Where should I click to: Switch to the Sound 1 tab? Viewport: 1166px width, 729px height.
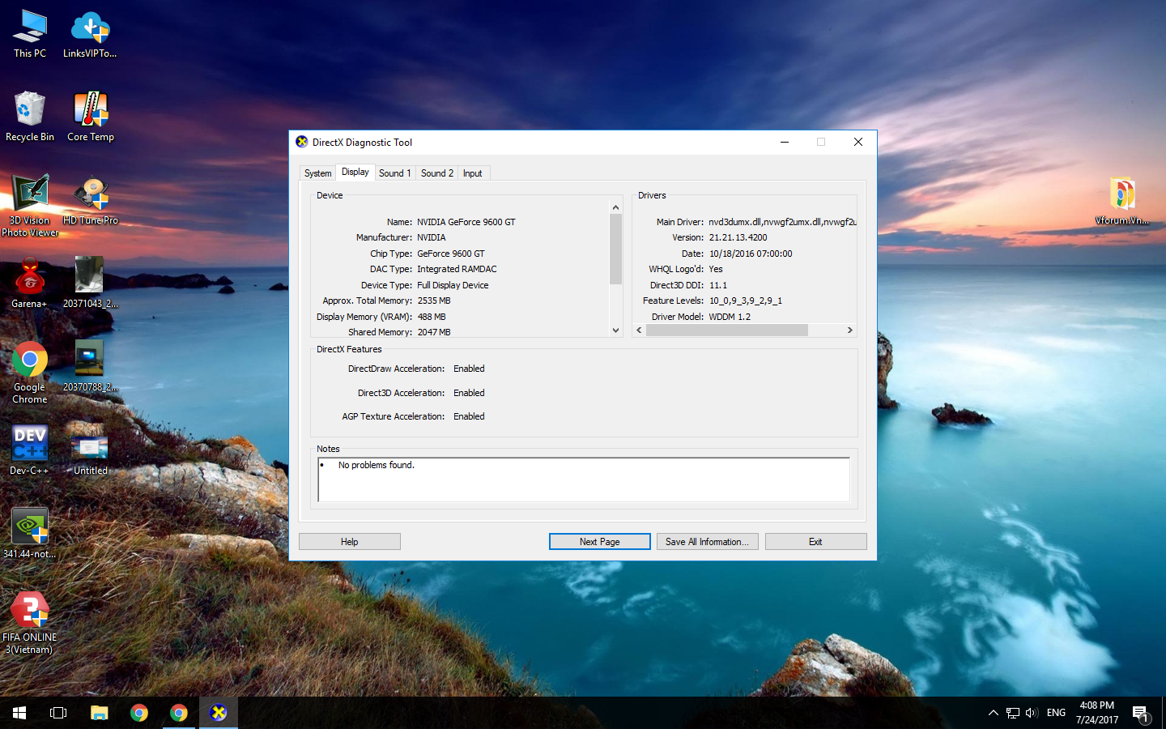click(394, 173)
